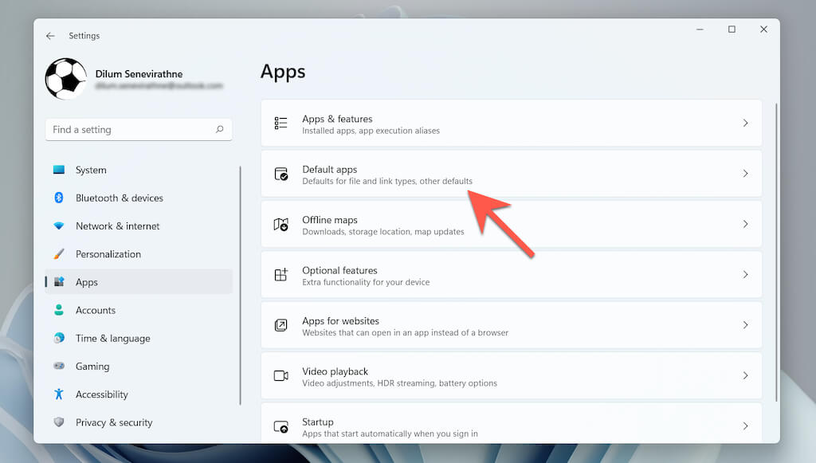Viewport: 816px width, 463px height.
Task: Expand Apps & features chevron
Action: (745, 123)
